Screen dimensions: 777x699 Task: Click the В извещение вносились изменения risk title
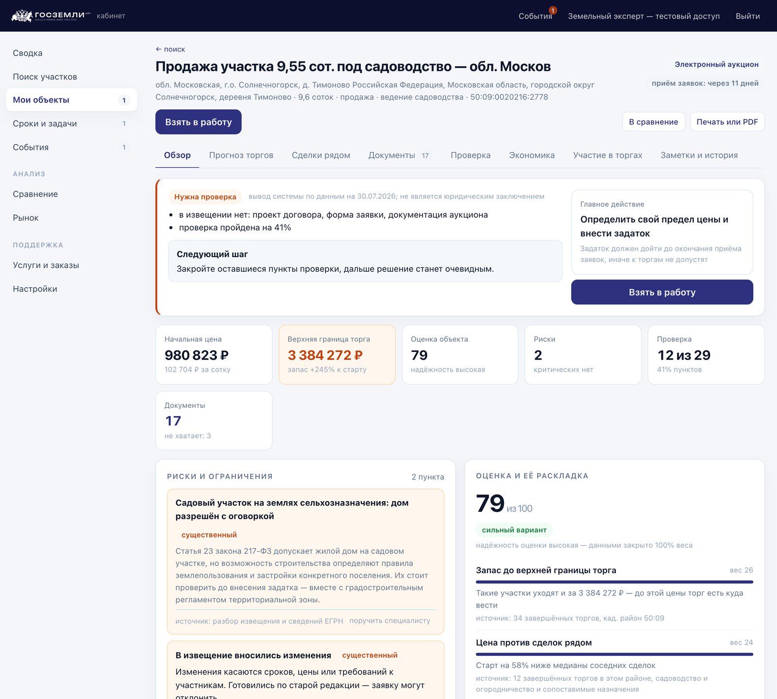coord(253,655)
